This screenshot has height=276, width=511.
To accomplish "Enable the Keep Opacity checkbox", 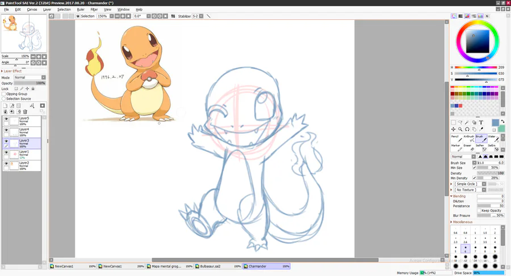I will (x=479, y=211).
